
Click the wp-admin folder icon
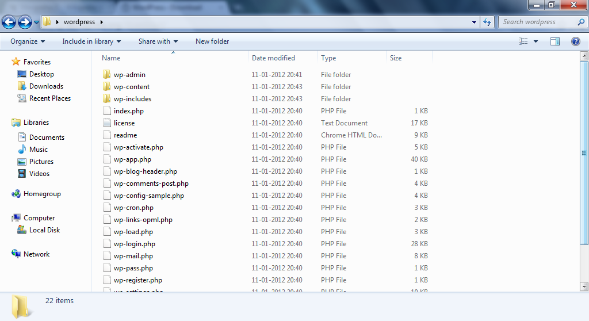pos(106,74)
